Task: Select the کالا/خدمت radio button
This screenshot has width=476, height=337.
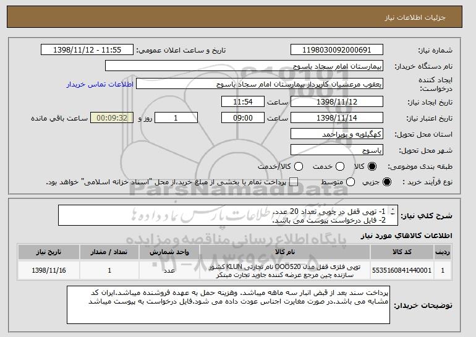Action: pyautogui.click(x=299, y=166)
